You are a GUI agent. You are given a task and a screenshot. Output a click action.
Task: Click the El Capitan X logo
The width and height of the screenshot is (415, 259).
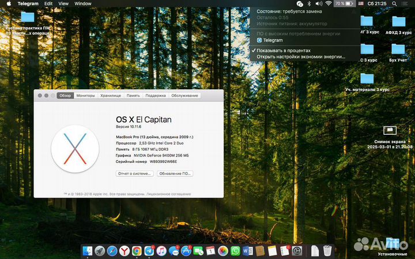75,149
